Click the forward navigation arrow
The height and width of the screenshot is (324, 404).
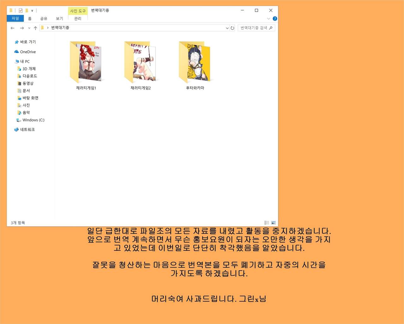tap(22, 28)
